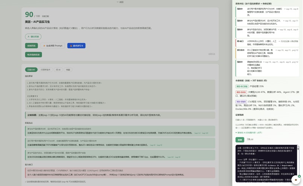Image resolution: width=303 pixels, height=186 pixels.
Task: Switch to the 问 AI tab
Action: tap(58, 70)
